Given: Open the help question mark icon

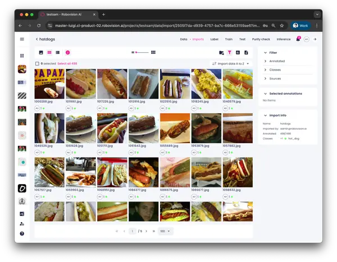Looking at the screenshot, I should [22, 233].
